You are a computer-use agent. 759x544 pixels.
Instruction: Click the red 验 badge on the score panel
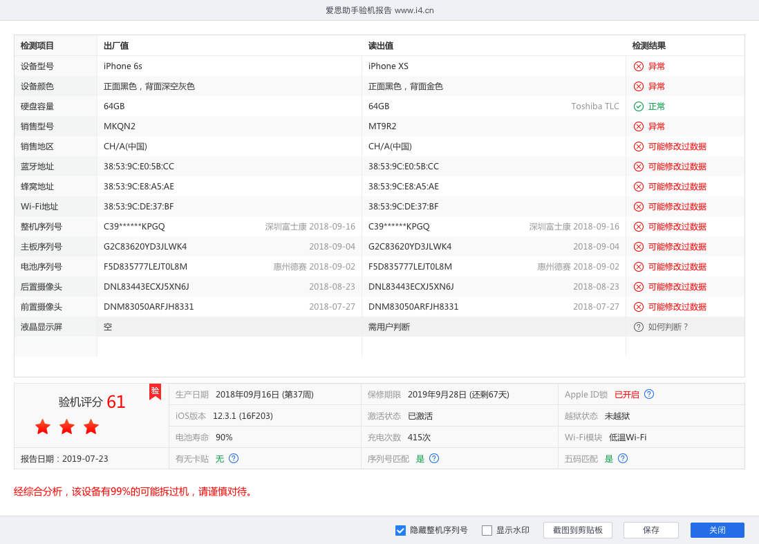(x=155, y=391)
